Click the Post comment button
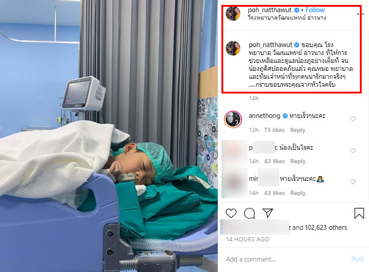369x272 pixels. click(357, 259)
